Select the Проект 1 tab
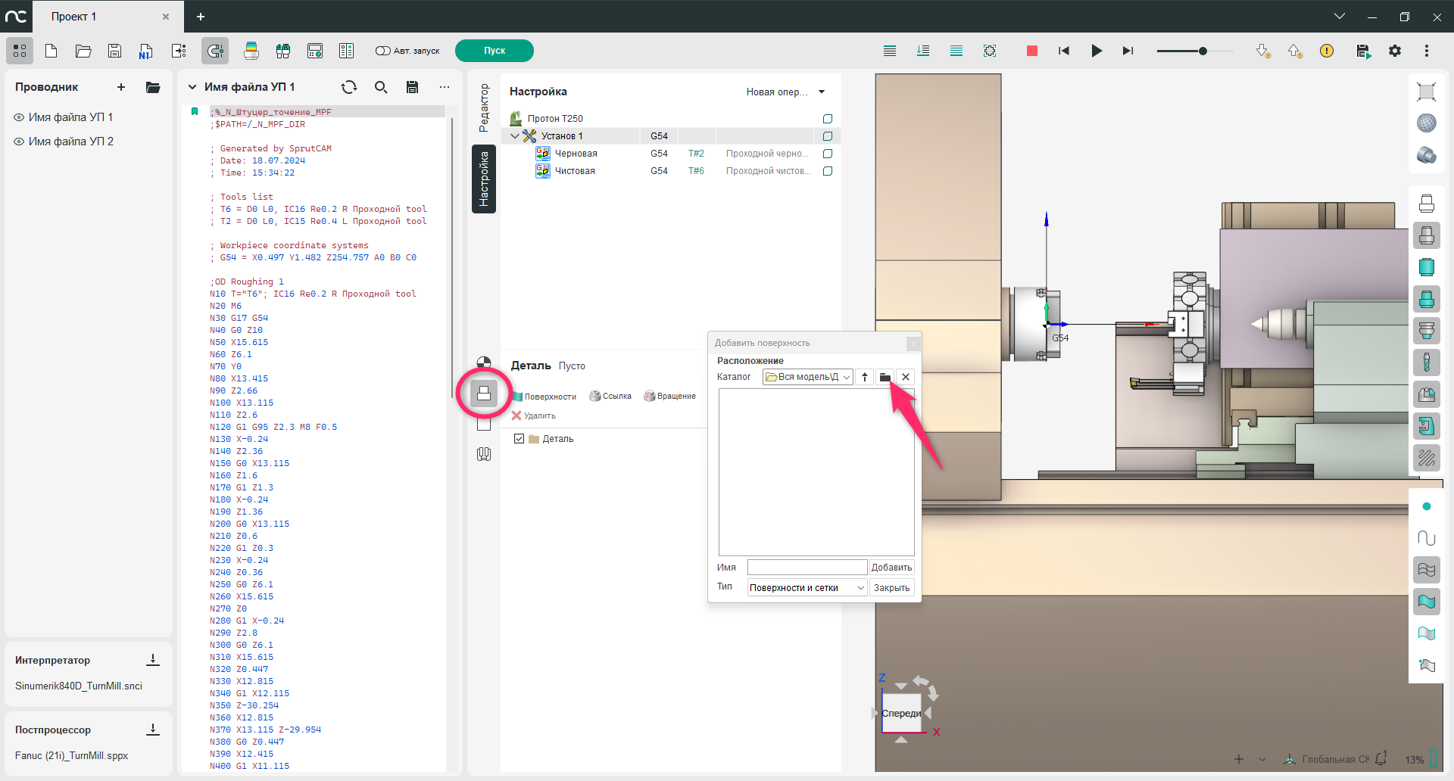Viewport: 1454px width, 781px height. coord(74,17)
